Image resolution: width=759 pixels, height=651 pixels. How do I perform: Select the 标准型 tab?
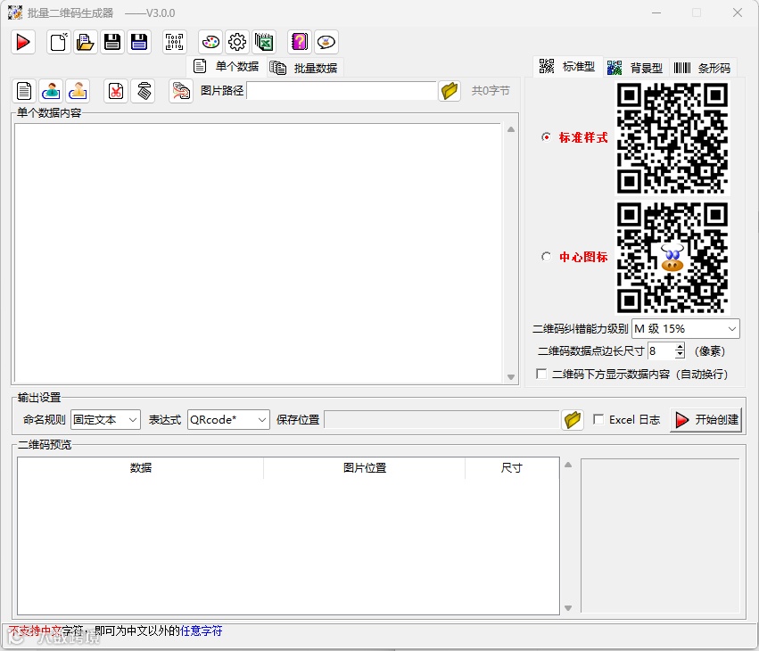568,66
